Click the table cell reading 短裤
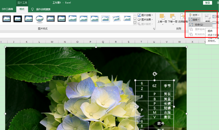219x130 pixels. pos(167,108)
